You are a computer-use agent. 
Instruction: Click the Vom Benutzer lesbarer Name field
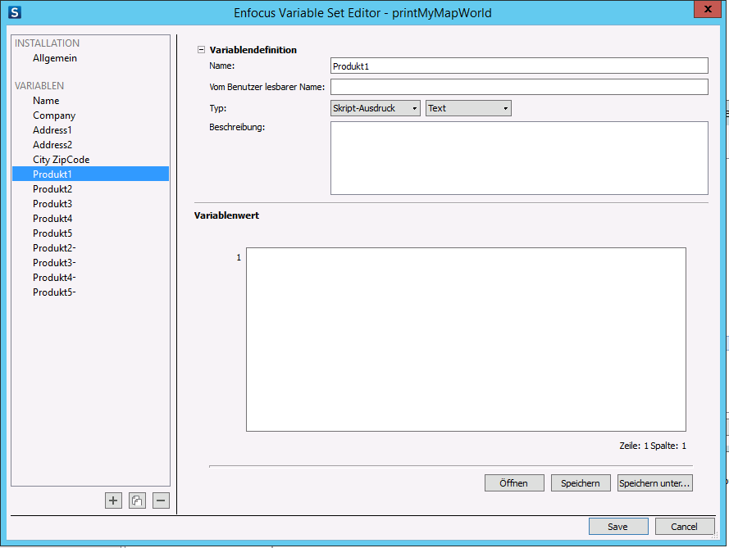[x=519, y=87]
